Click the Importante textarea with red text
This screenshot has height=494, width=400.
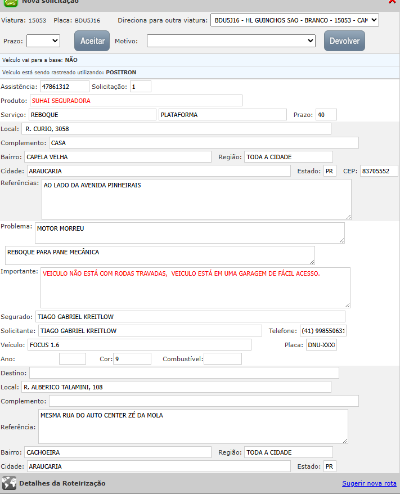point(195,288)
